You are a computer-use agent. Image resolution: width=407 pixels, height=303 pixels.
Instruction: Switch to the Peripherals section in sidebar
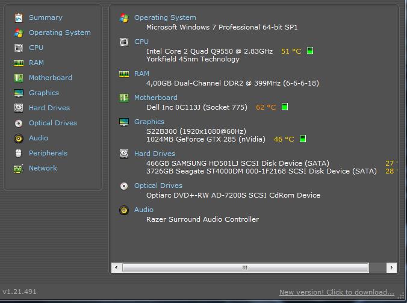(48, 153)
